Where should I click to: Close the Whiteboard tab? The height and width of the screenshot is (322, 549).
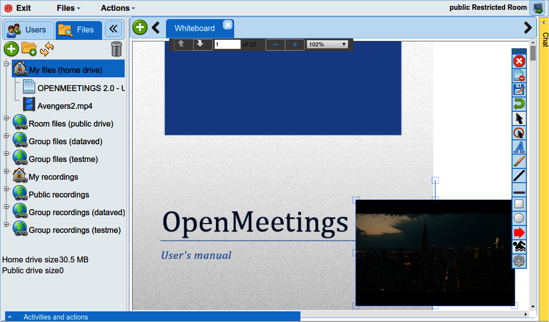pyautogui.click(x=228, y=25)
